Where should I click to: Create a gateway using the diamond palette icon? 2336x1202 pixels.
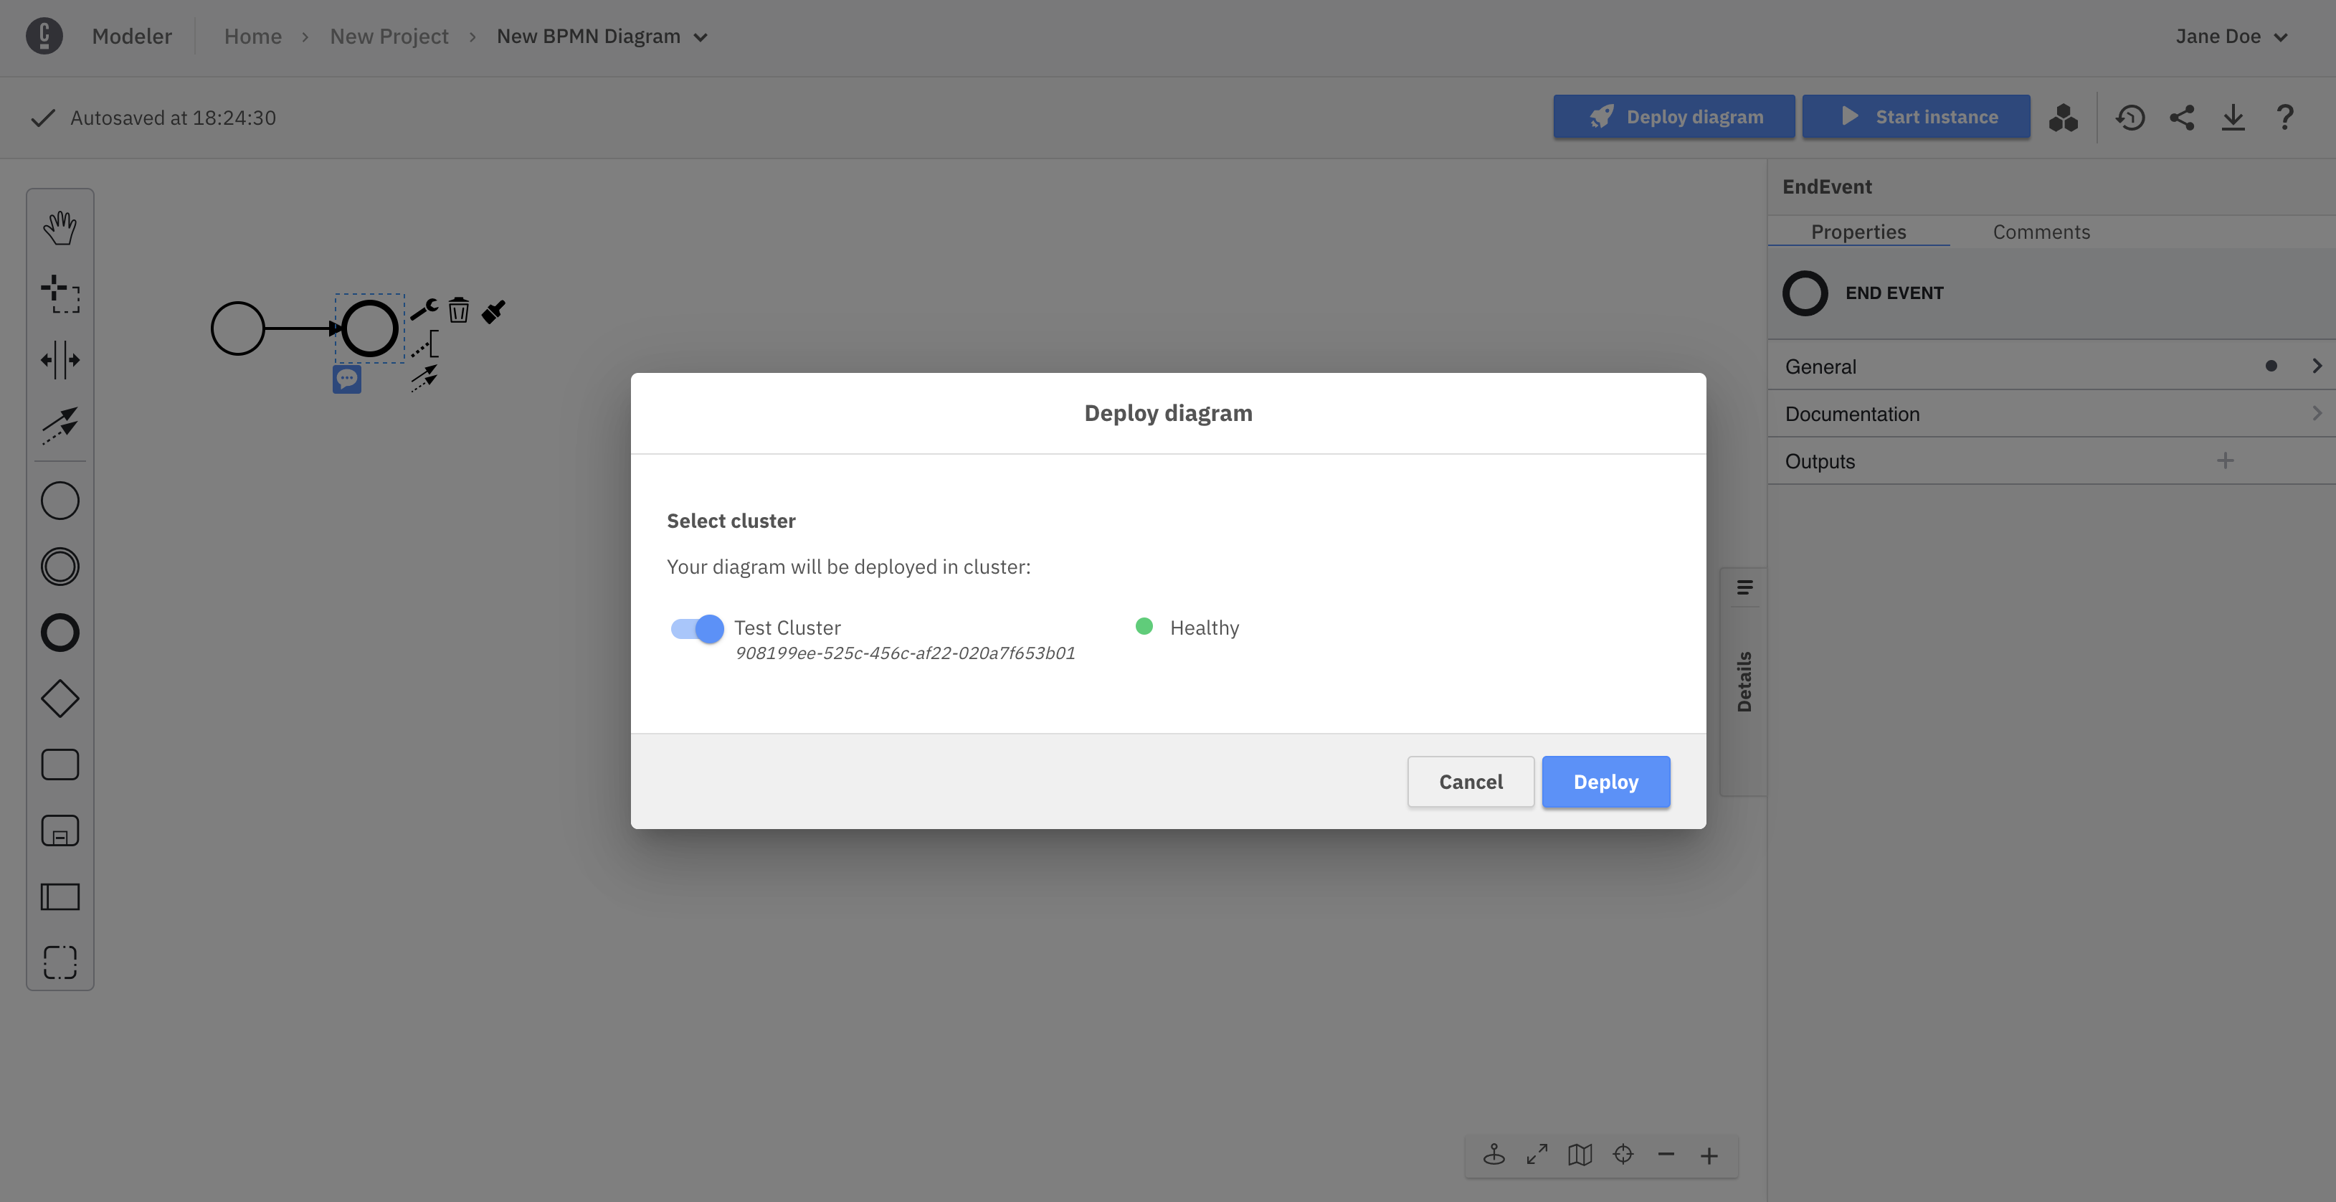pyautogui.click(x=60, y=699)
